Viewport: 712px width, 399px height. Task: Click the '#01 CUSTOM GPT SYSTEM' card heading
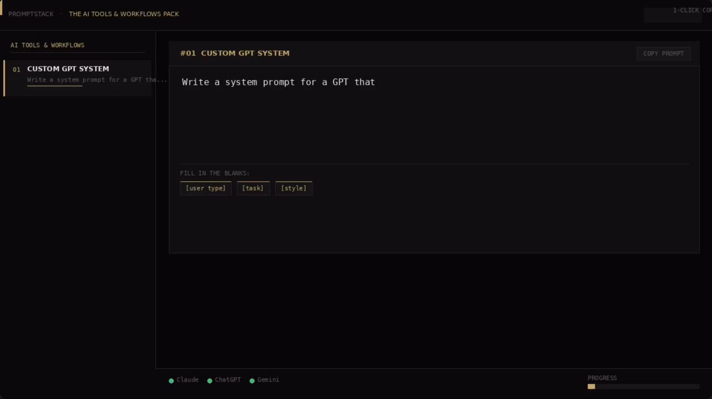tap(235, 53)
